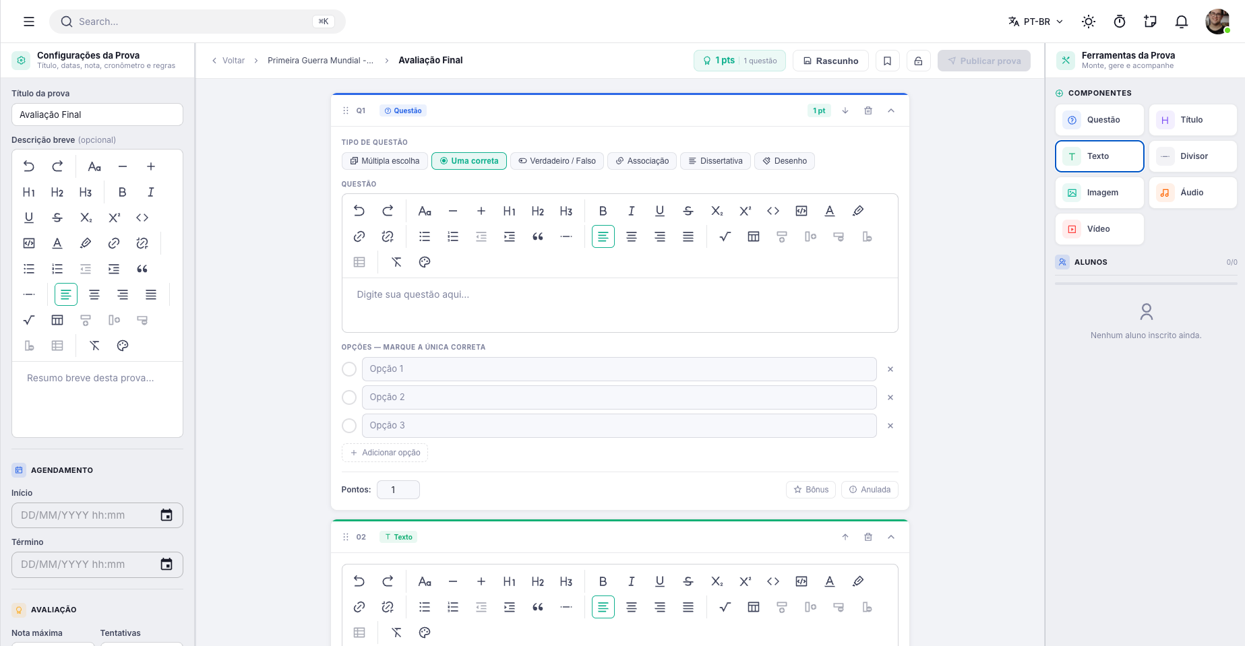
Task: Insert table in Q1 question editor
Action: tap(754, 236)
